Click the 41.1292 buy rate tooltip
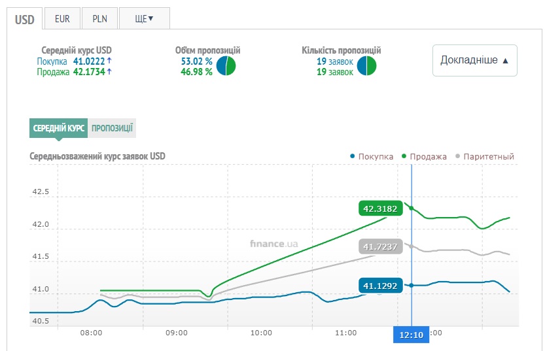 click(381, 286)
